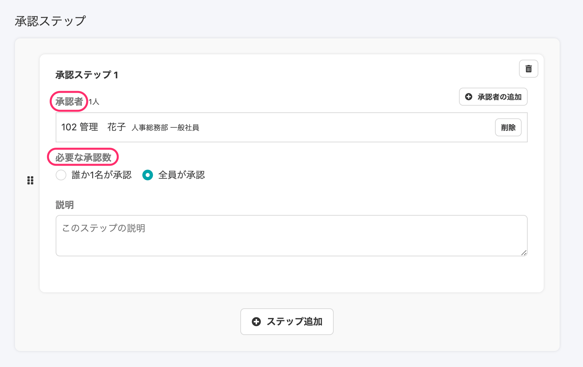Click the 説明 label
This screenshot has width=583, height=367.
pos(65,205)
